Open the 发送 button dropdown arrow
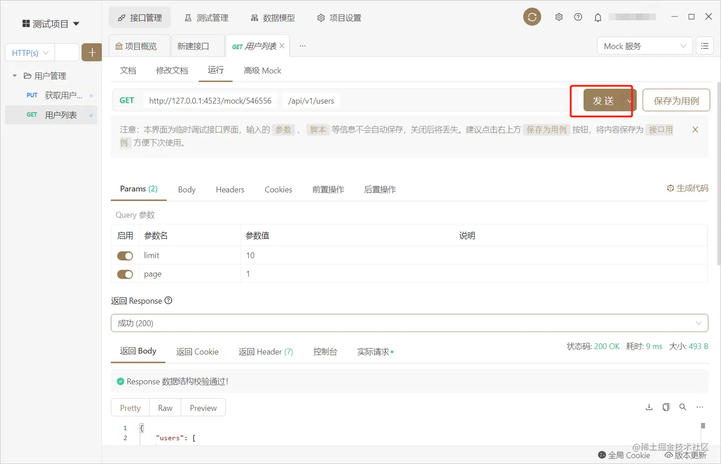The height and width of the screenshot is (464, 721). (x=629, y=101)
